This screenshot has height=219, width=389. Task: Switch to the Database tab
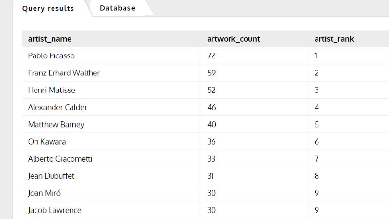(117, 8)
